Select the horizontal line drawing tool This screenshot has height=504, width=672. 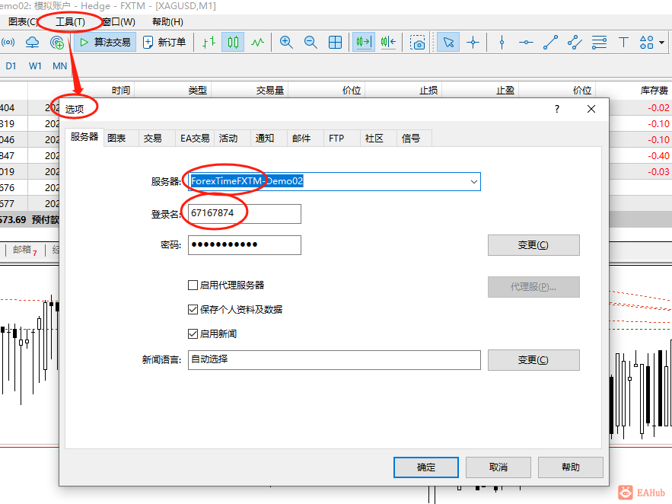click(526, 42)
